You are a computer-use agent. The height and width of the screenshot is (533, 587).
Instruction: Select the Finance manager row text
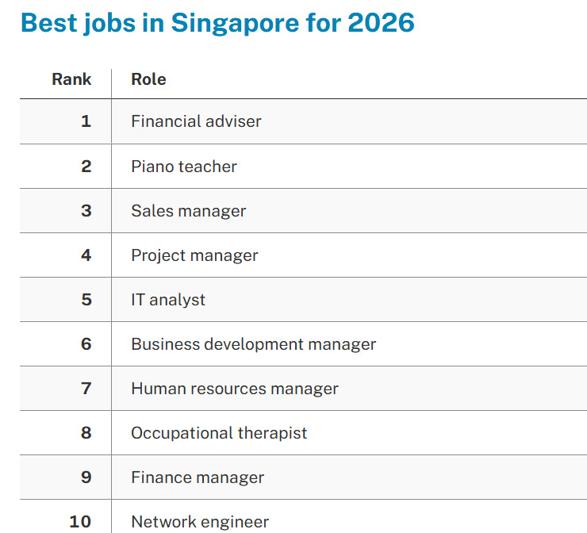[x=198, y=477]
